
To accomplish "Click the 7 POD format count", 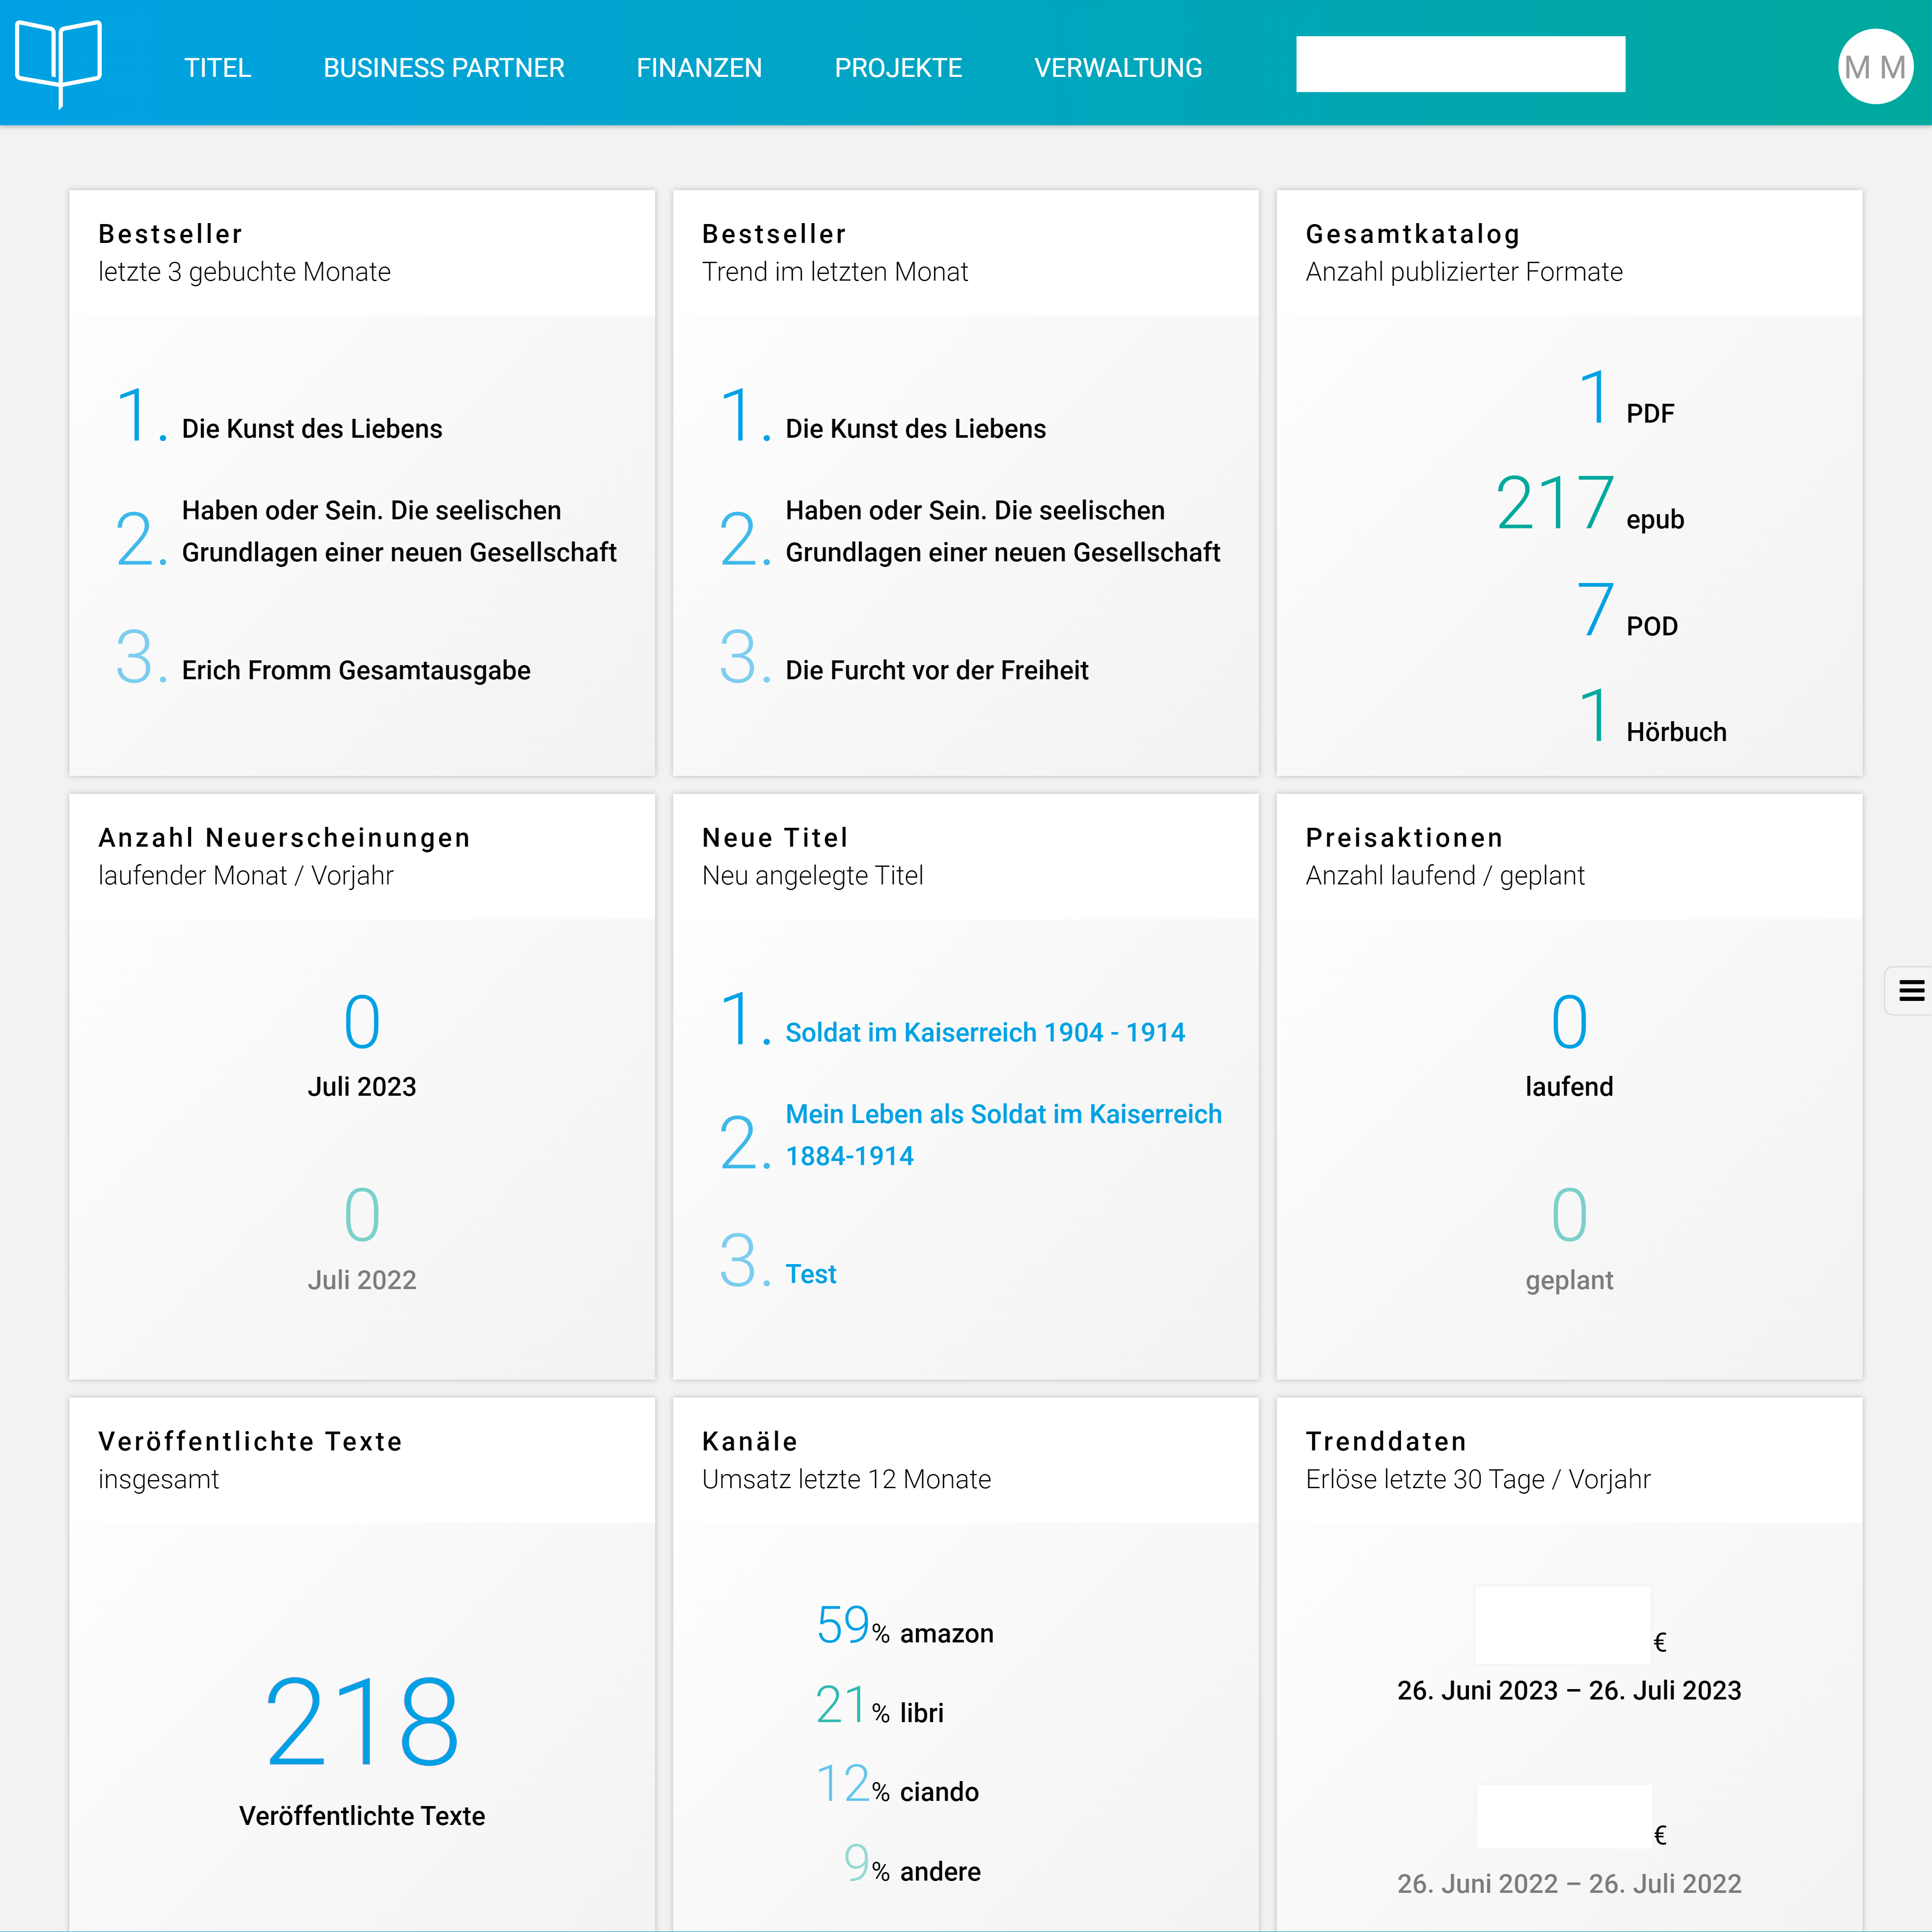I will (x=1596, y=611).
